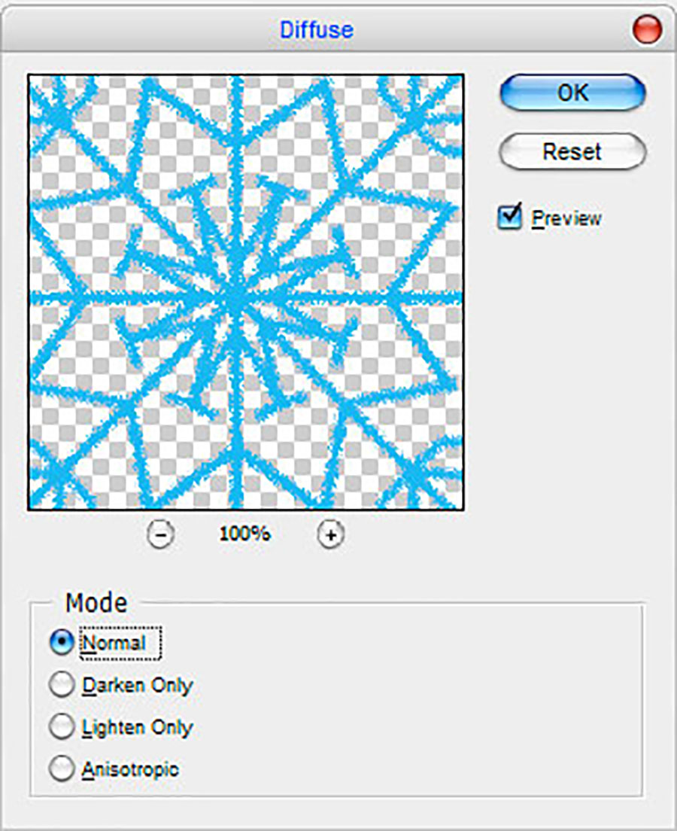Screen dimensions: 677x831
Task: Select the Normal mode radio button
Action: (62, 643)
